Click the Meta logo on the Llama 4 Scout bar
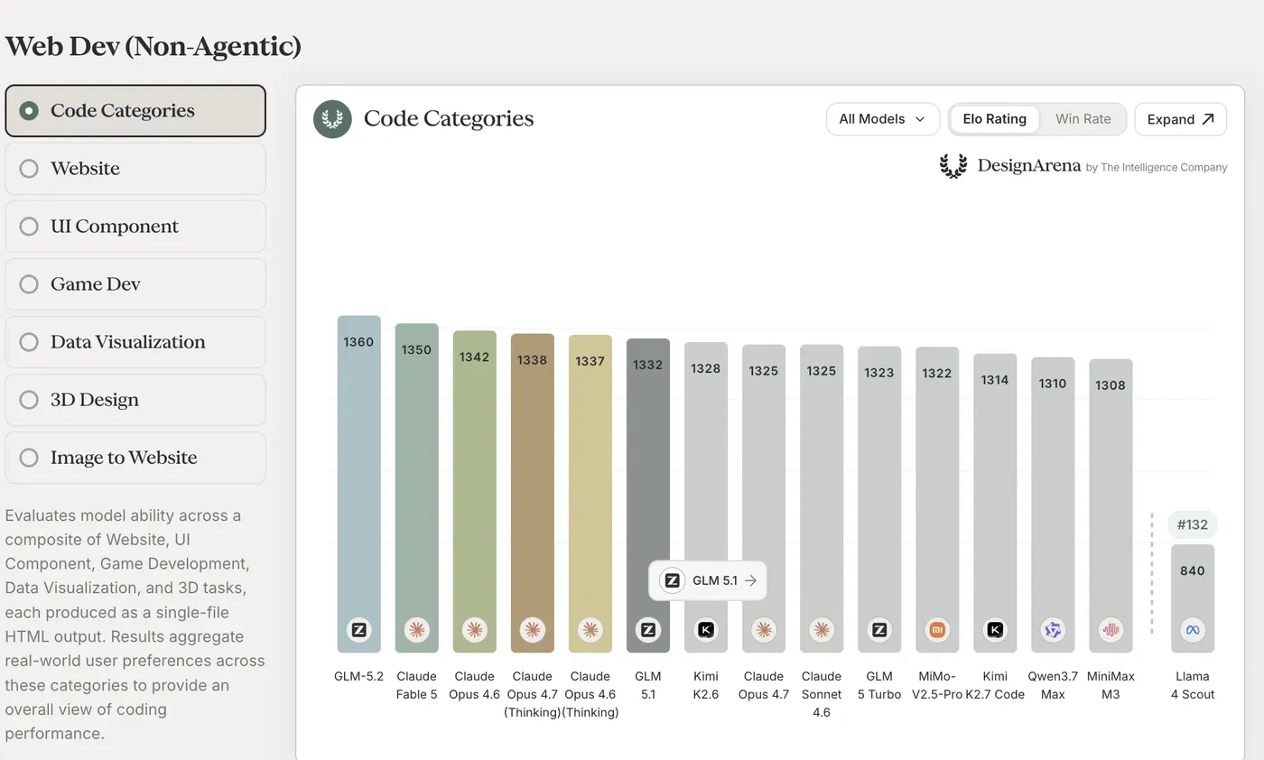The height and width of the screenshot is (760, 1264). click(1193, 630)
